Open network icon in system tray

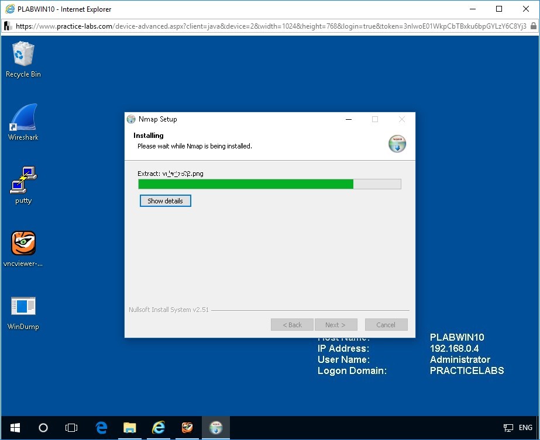508,428
